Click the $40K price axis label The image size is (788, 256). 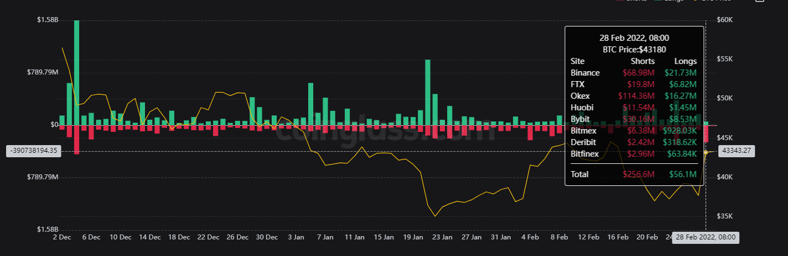(724, 177)
